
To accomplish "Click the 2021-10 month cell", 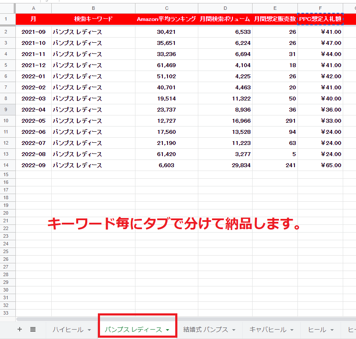I will 34,43.
